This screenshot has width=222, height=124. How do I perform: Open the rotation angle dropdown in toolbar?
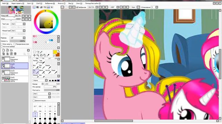[118, 7]
